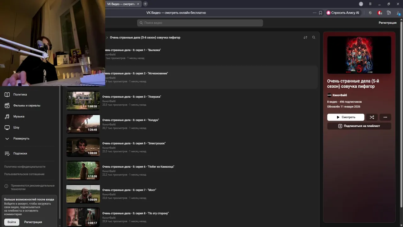Screen dimensions: 403x227
Task: Click the Кино+Вайб label under серия 7
Action: point(109,195)
